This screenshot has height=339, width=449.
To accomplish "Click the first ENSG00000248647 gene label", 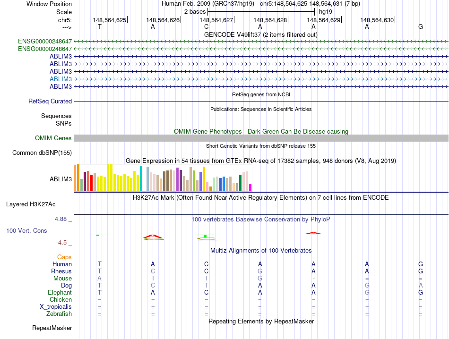I will [45, 41].
